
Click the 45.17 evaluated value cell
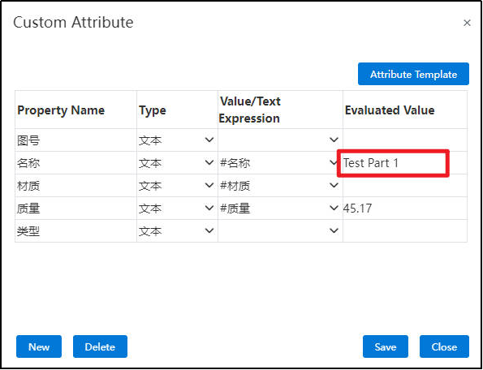405,209
